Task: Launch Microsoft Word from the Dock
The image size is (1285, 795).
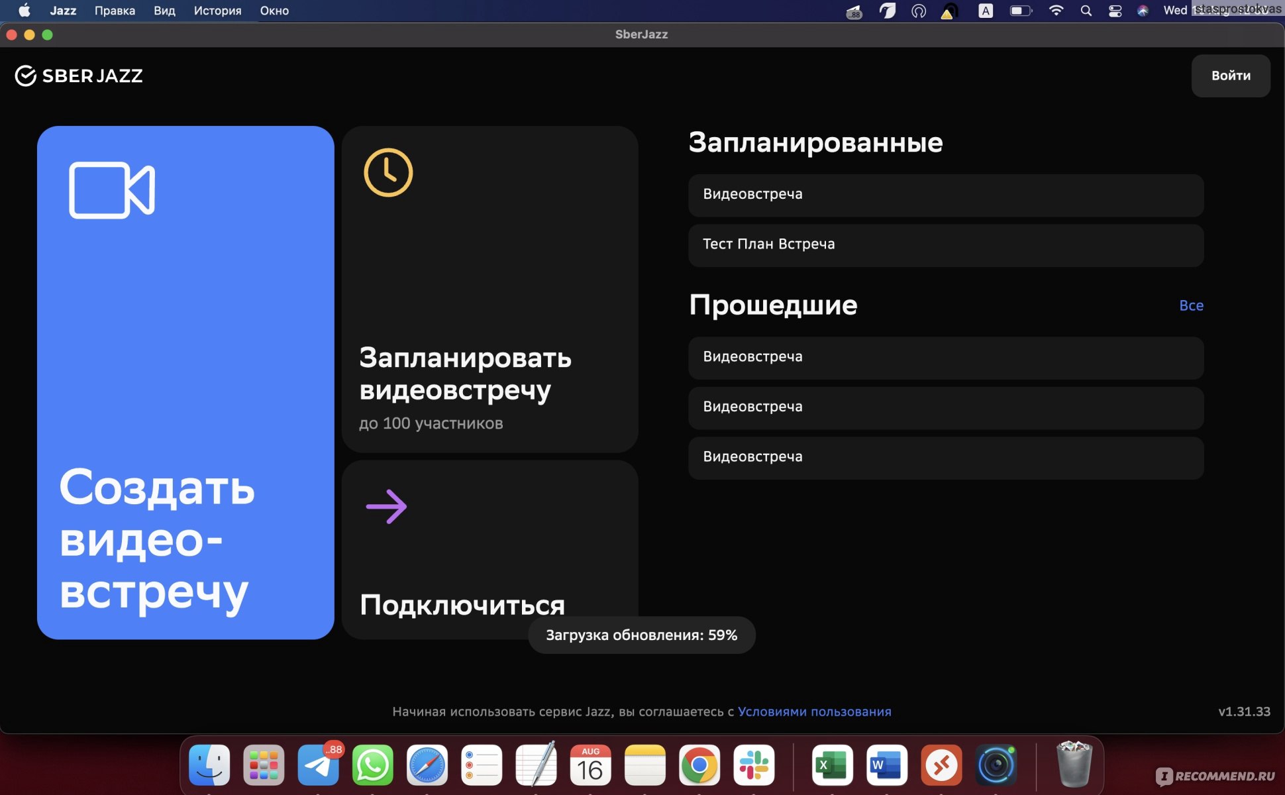Action: coord(887,765)
